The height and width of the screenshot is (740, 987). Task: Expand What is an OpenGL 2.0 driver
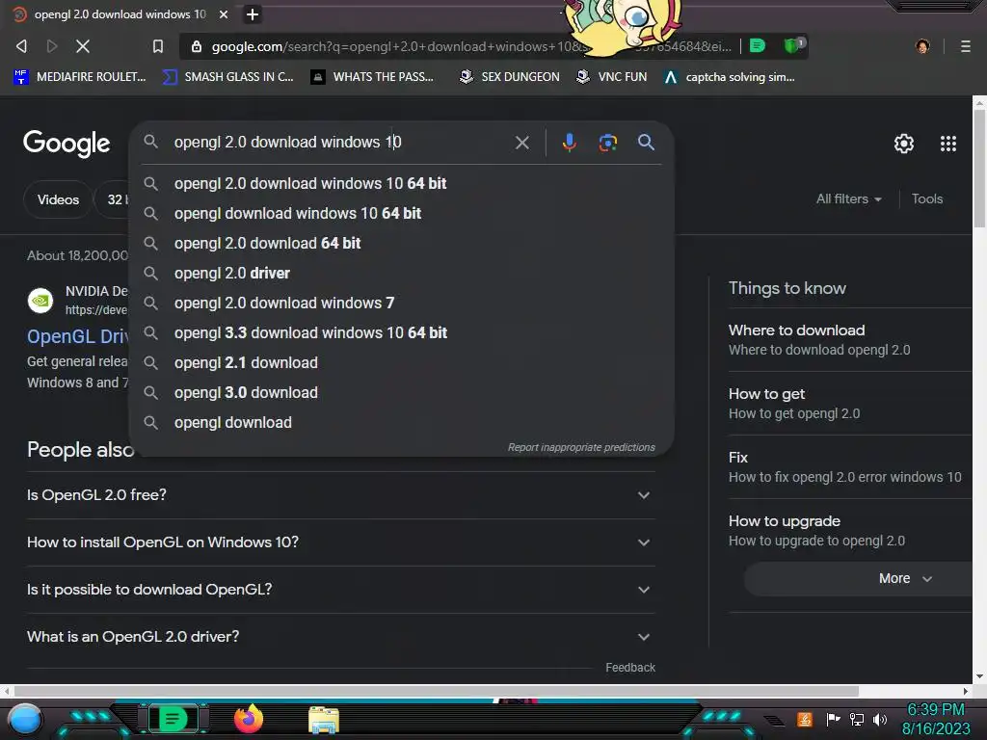coord(340,637)
